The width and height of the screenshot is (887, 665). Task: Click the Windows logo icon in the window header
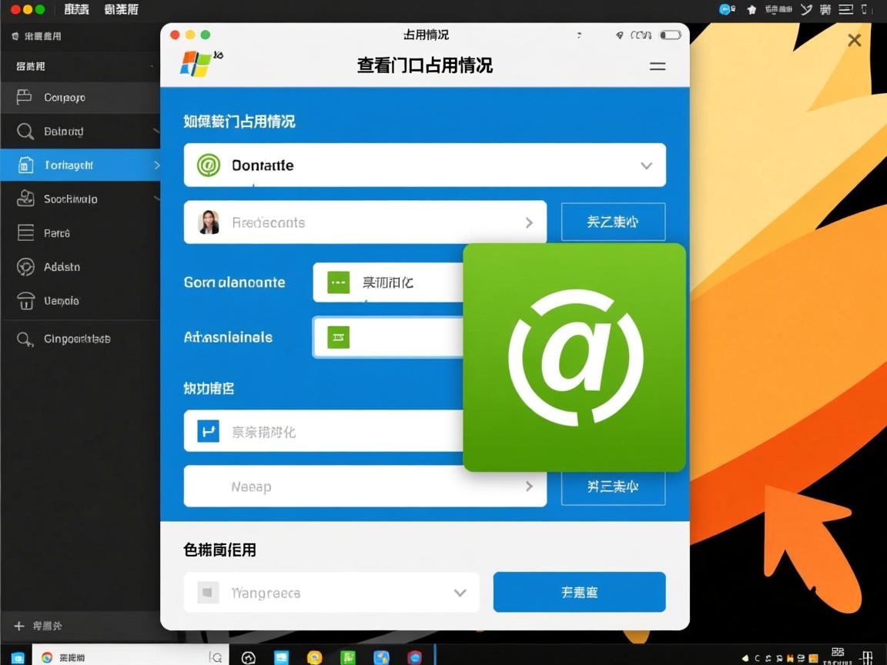pyautogui.click(x=198, y=64)
